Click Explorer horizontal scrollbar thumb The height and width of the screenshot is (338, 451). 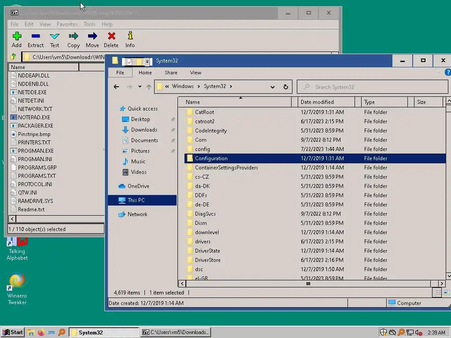pos(308,284)
